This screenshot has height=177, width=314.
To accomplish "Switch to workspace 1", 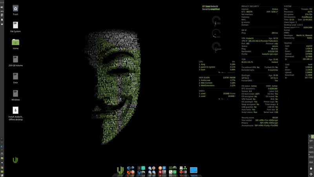I will [x=310, y=136].
